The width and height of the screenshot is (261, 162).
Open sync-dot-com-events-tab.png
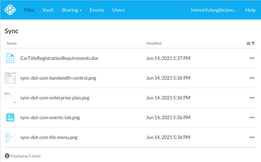tap(50, 118)
